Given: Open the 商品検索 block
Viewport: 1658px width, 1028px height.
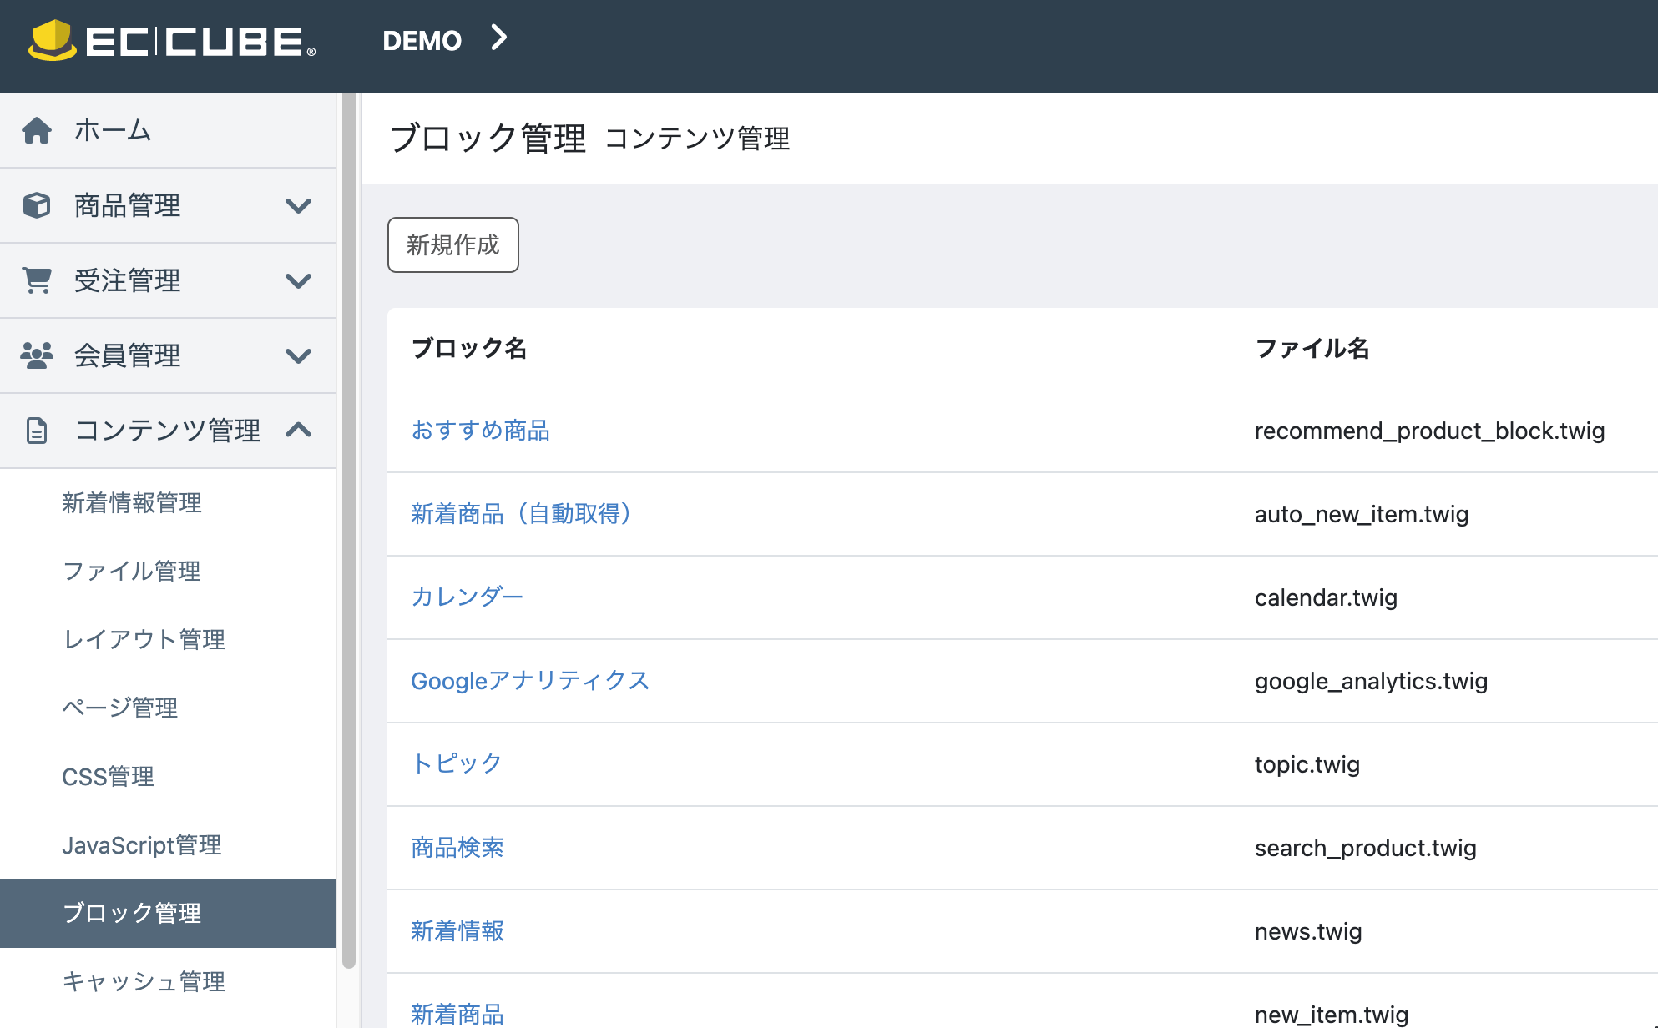Looking at the screenshot, I should coord(457,848).
